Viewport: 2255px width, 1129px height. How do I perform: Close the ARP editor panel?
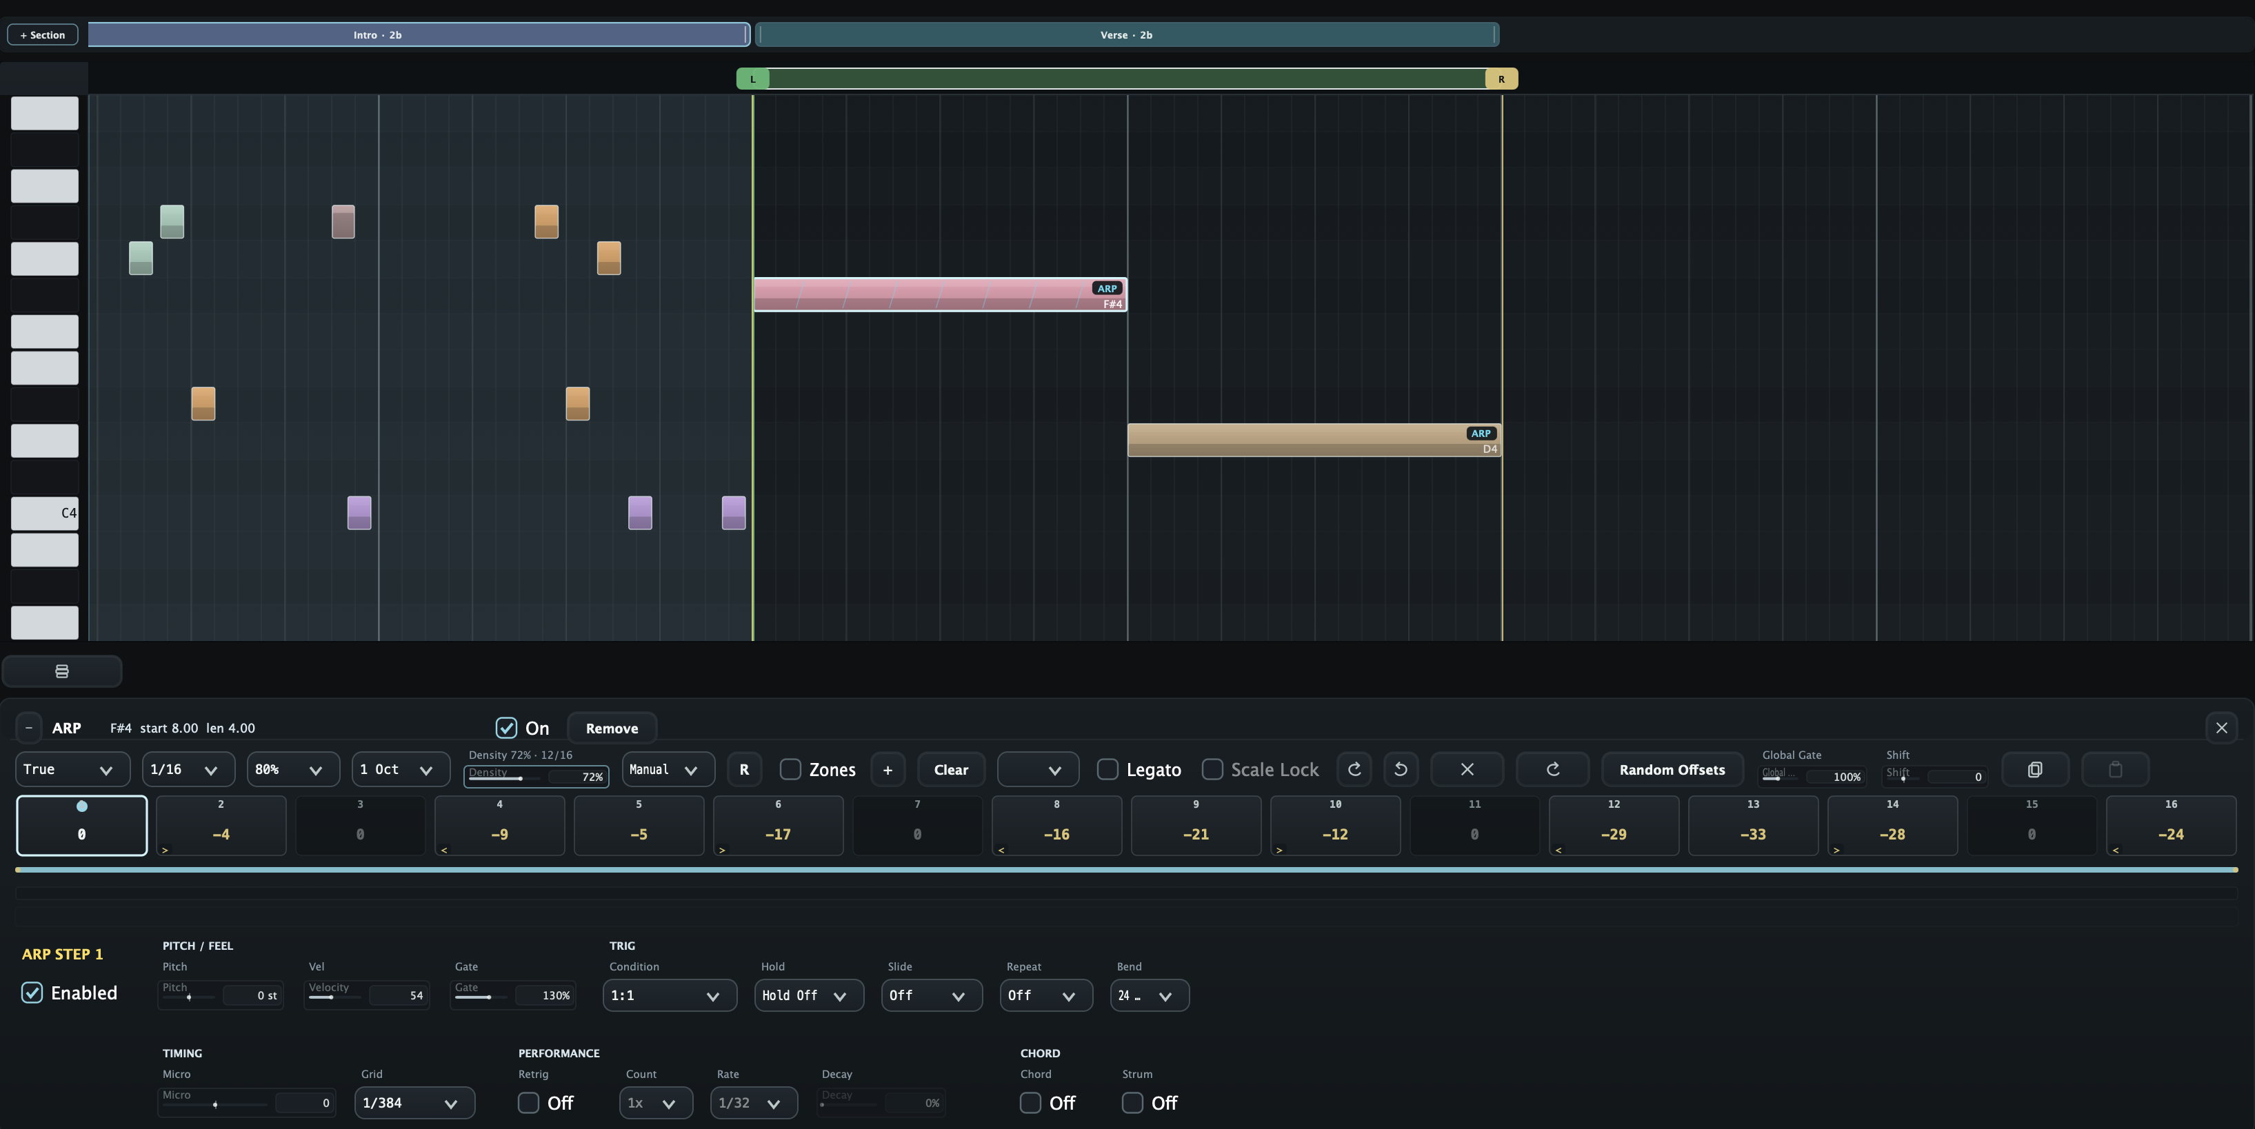(x=2221, y=728)
